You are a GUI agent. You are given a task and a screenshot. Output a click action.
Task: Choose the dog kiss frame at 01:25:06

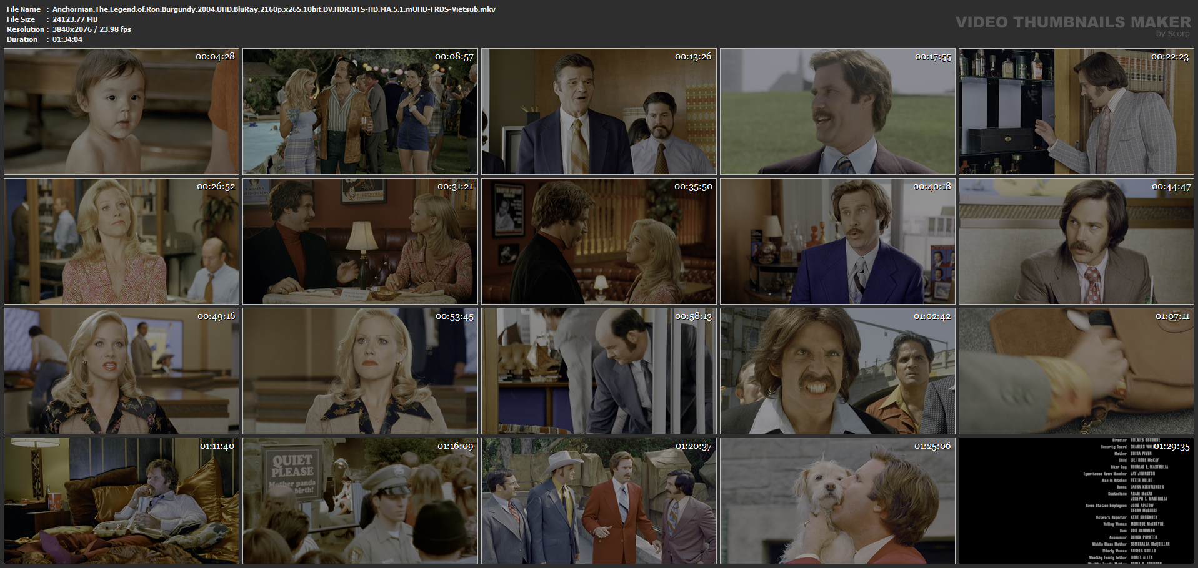tap(837, 501)
